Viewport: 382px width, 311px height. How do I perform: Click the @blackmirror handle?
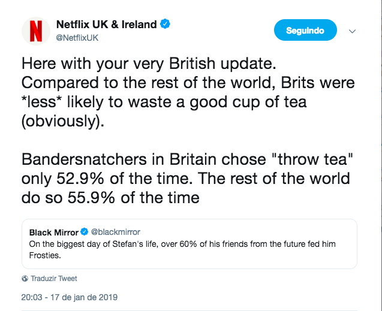coord(115,232)
